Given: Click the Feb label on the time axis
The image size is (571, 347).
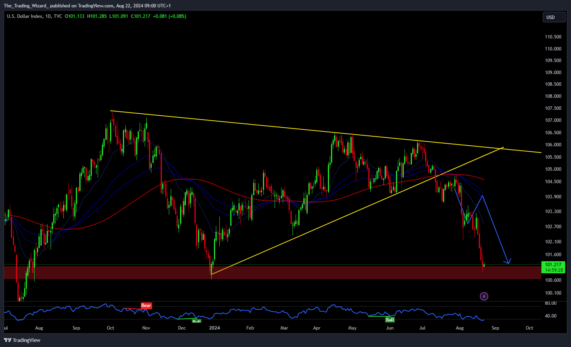Looking at the screenshot, I should pyautogui.click(x=250, y=328).
